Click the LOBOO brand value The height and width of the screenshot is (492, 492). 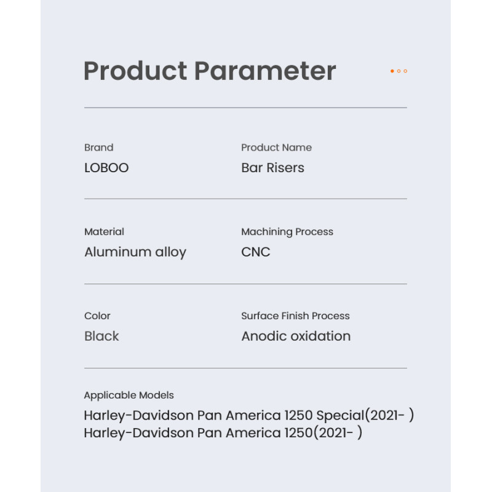106,168
